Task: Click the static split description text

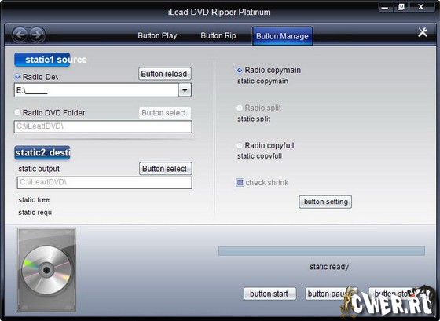Action: pos(254,119)
